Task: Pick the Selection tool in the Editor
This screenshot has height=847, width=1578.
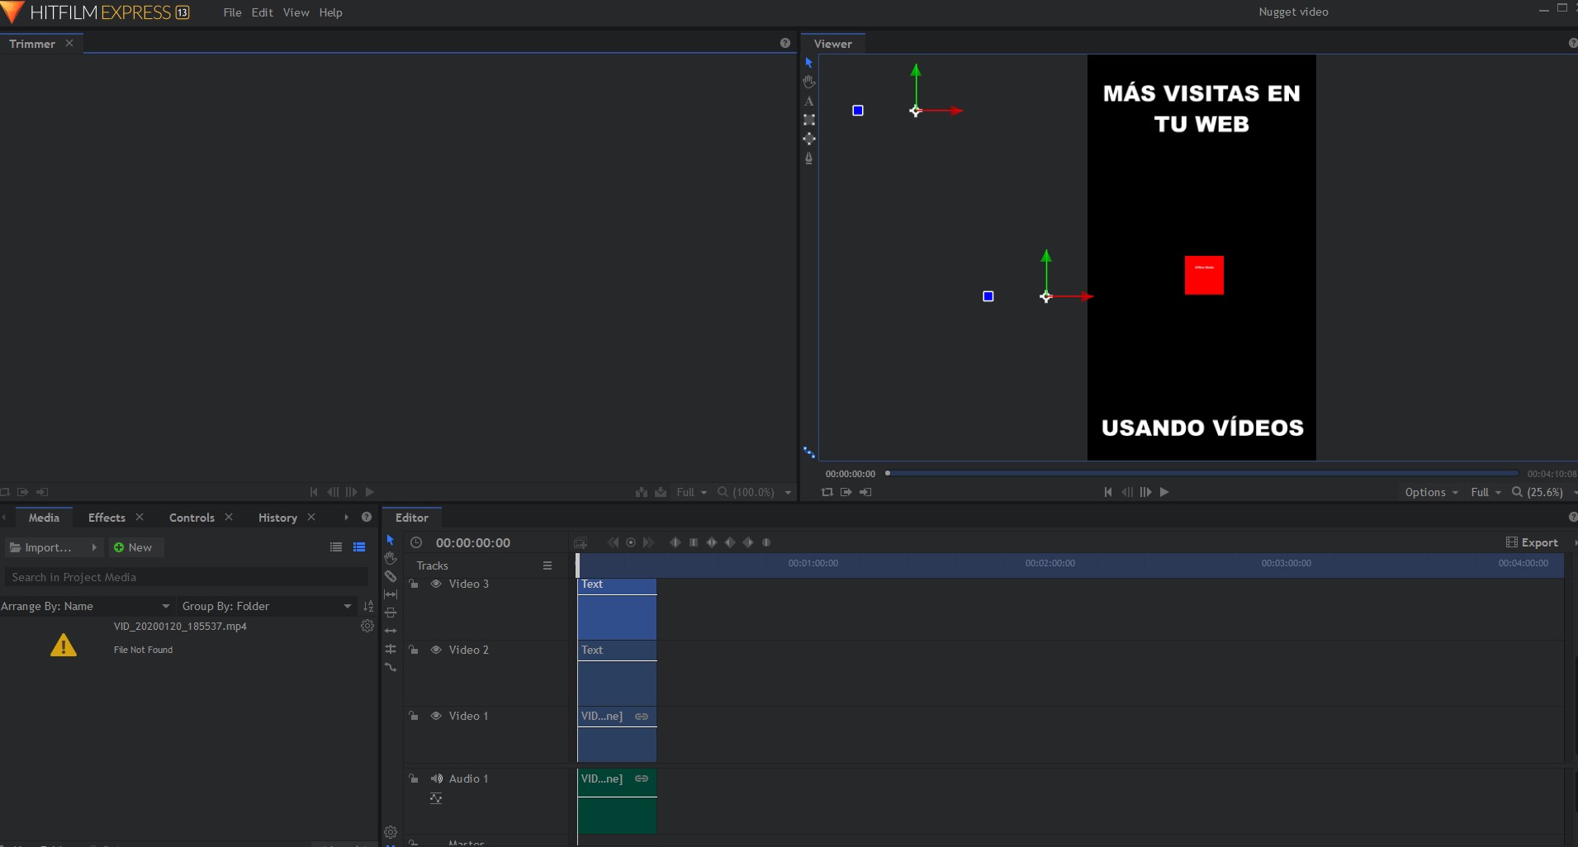Action: click(x=391, y=540)
